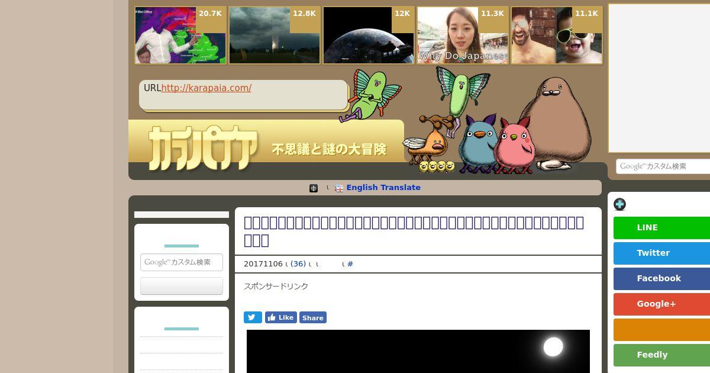Share via the blue Twitter sidebar button
The width and height of the screenshot is (710, 373).
point(661,253)
